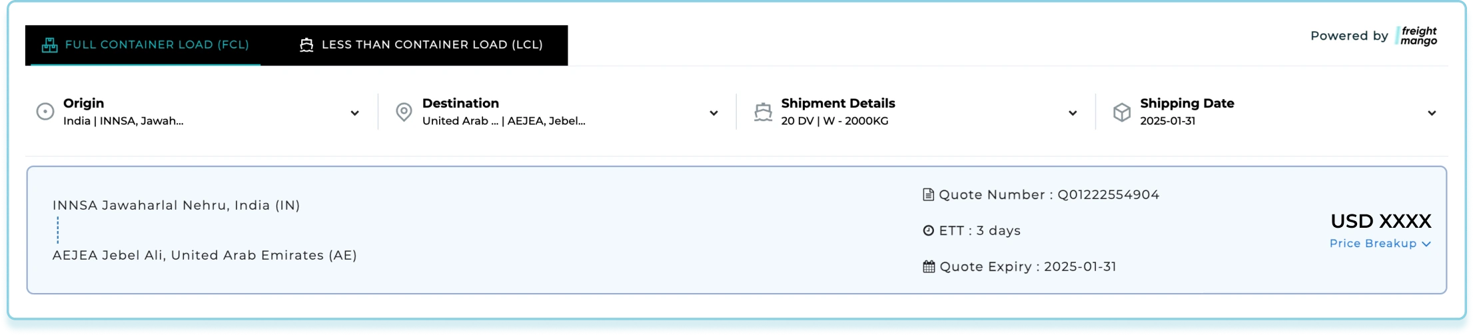Click the Shipping Date box icon
Viewport: 1473px width, 335px height.
[x=1122, y=112]
